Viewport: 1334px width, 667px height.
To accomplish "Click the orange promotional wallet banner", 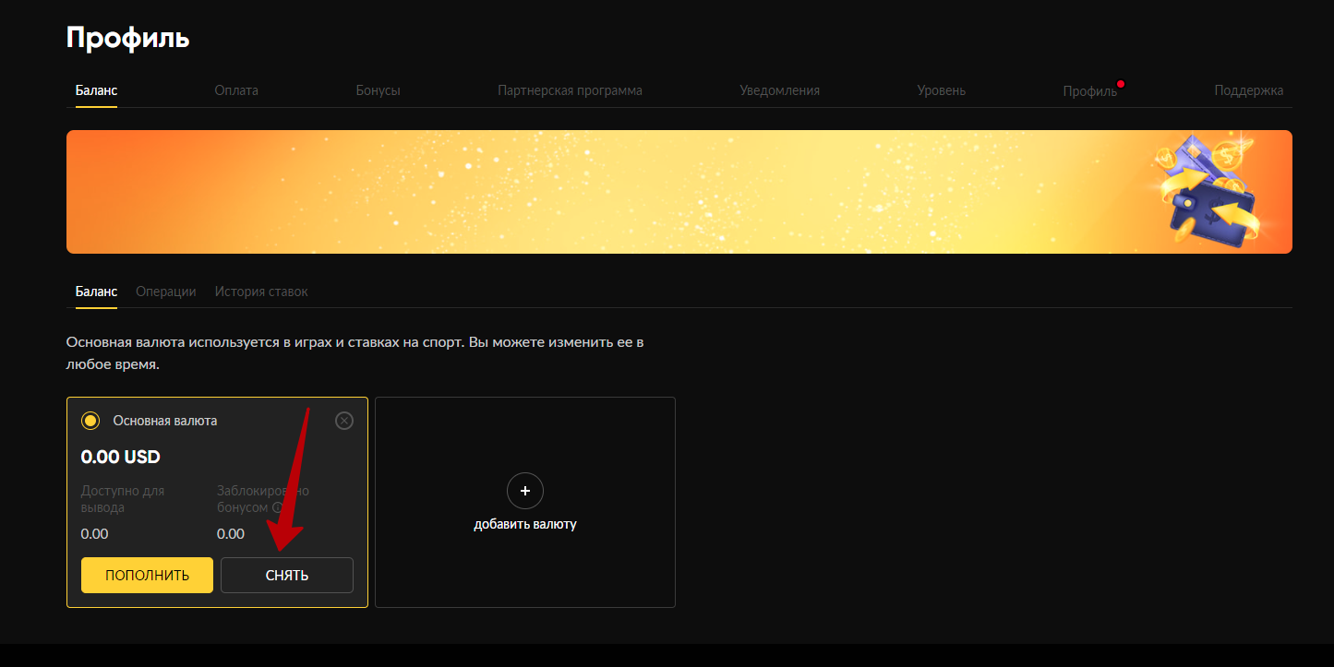I will coord(679,192).
